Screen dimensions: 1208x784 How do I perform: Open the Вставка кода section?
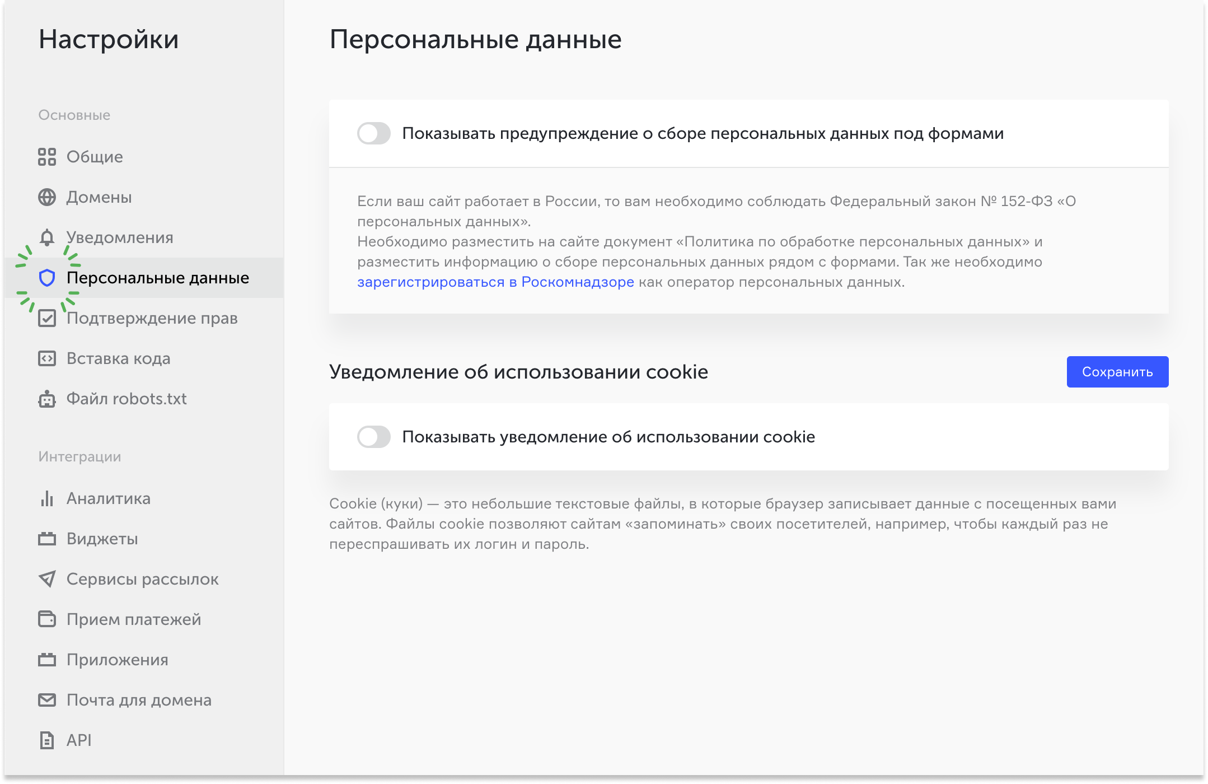[144, 358]
